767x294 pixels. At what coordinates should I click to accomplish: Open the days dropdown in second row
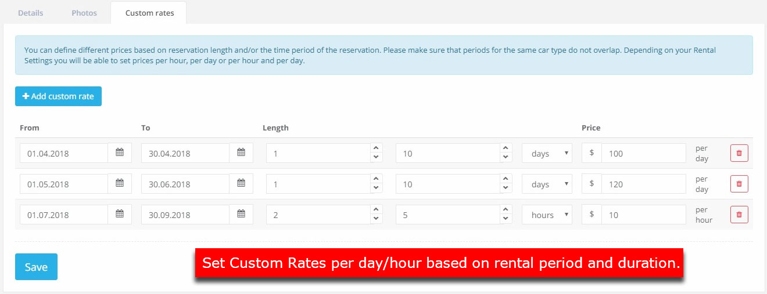(547, 184)
